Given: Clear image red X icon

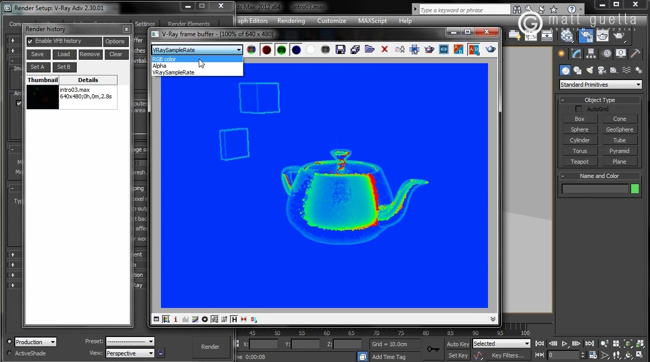Looking at the screenshot, I should (385, 49).
